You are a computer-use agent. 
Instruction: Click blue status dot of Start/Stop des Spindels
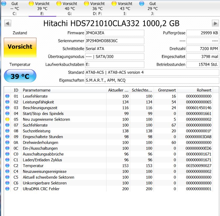7,113
